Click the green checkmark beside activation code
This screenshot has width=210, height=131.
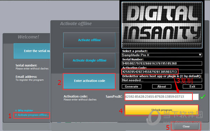[x=203, y=96]
